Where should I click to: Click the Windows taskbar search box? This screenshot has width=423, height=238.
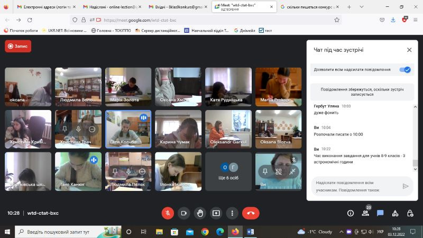[68, 232]
